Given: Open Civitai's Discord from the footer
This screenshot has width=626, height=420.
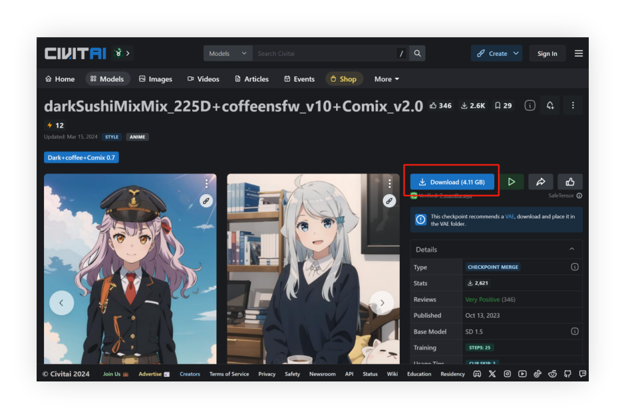Looking at the screenshot, I should (477, 373).
